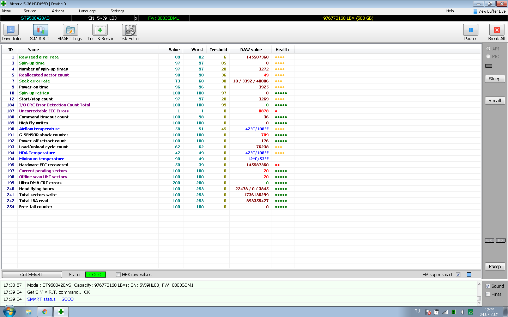This screenshot has height=317, width=508.
Task: Select the Reallocated sector count row
Action: pos(241,75)
